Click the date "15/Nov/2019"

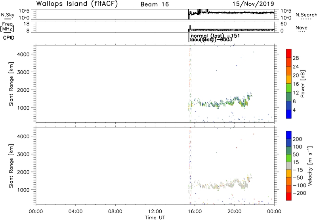click(253, 4)
